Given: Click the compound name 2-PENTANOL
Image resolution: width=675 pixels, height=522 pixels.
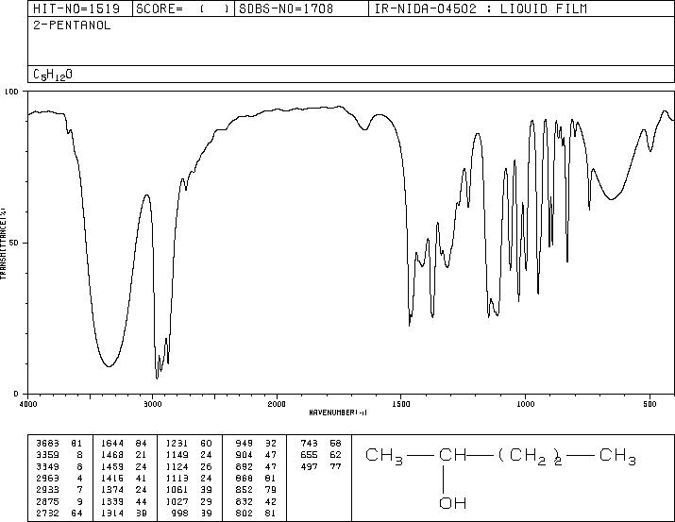Looking at the screenshot, I should (72, 25).
